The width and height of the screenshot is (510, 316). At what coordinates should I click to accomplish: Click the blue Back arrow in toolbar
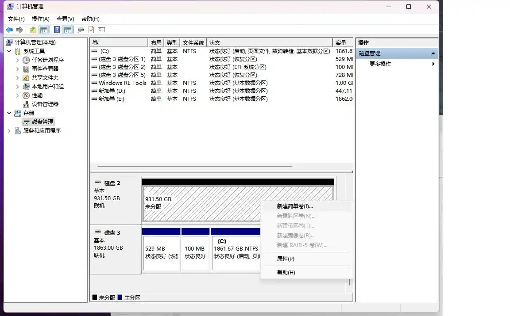9,30
